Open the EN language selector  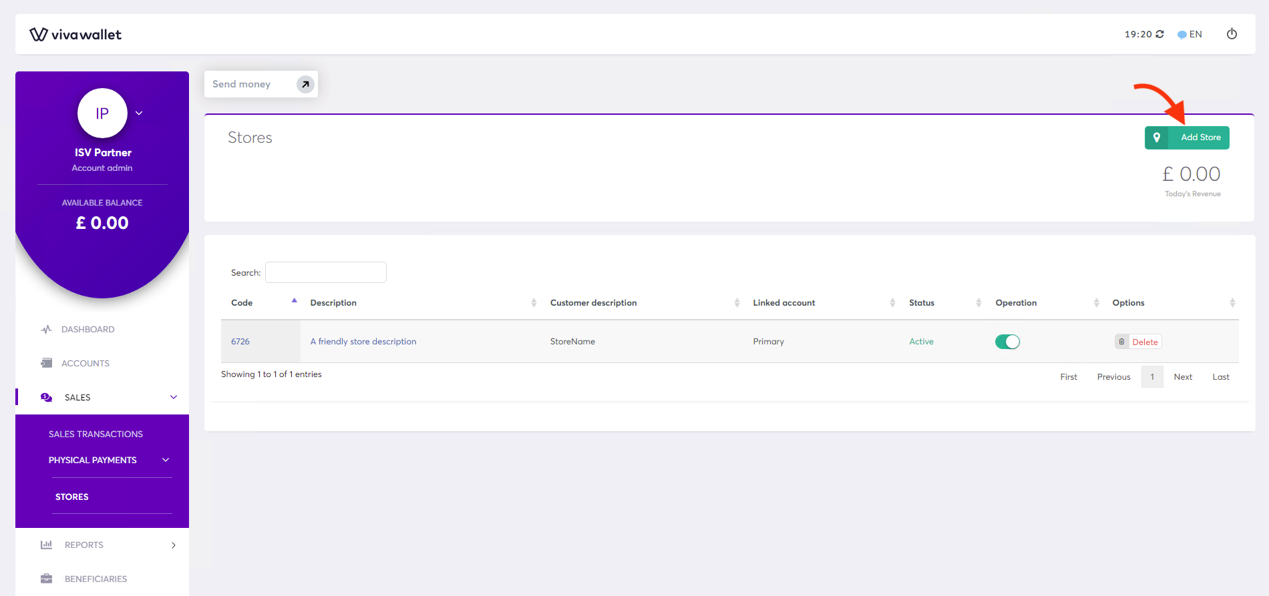[1190, 34]
